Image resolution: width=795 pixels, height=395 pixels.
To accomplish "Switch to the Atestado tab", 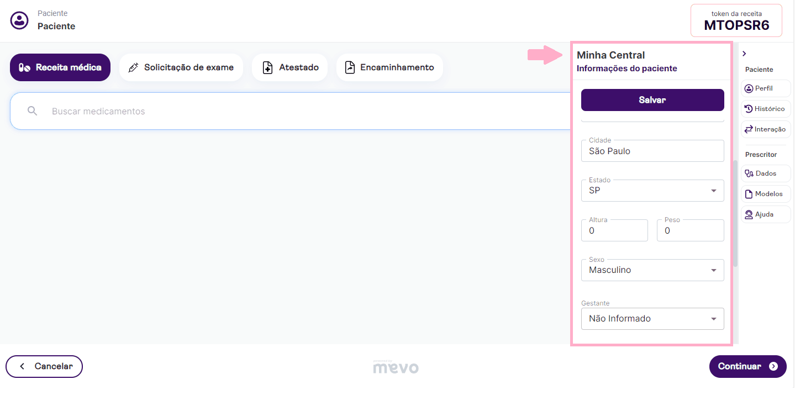I will click(290, 67).
